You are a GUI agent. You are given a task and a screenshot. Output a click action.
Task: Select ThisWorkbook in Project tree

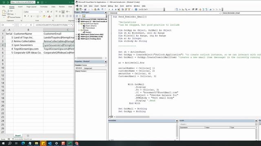click(x=91, y=28)
